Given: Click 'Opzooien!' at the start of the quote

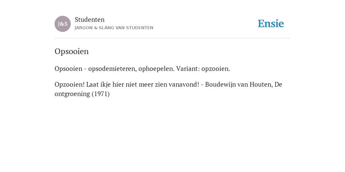Looking at the screenshot, I should (x=69, y=84).
